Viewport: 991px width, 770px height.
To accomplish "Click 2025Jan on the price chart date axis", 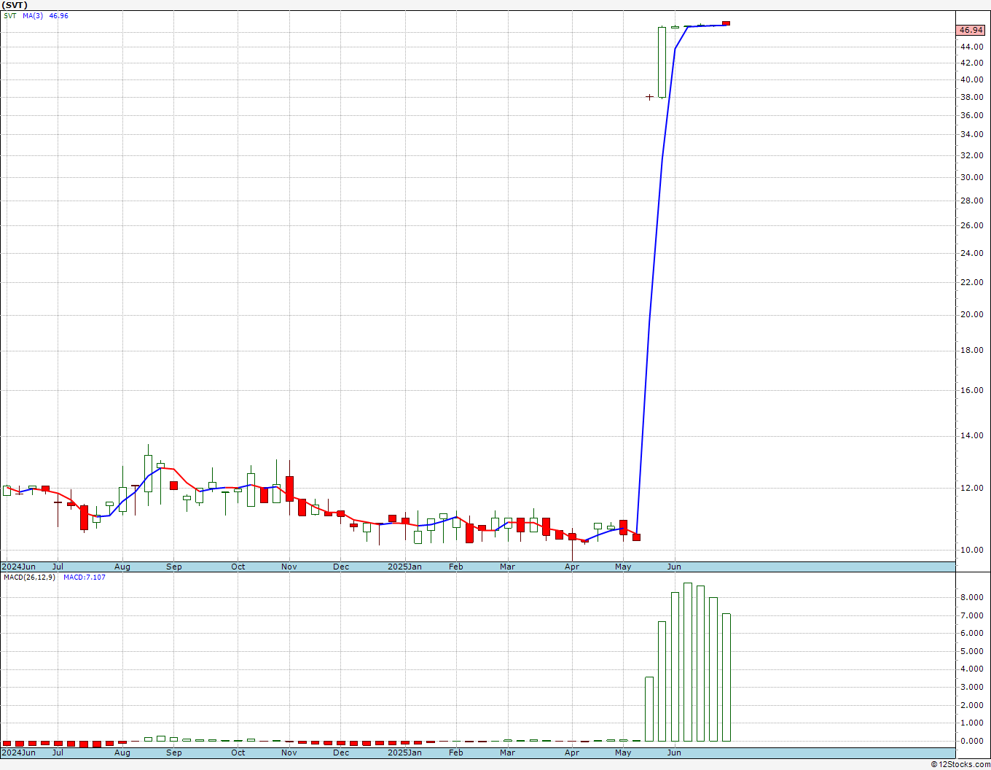I will [x=404, y=567].
